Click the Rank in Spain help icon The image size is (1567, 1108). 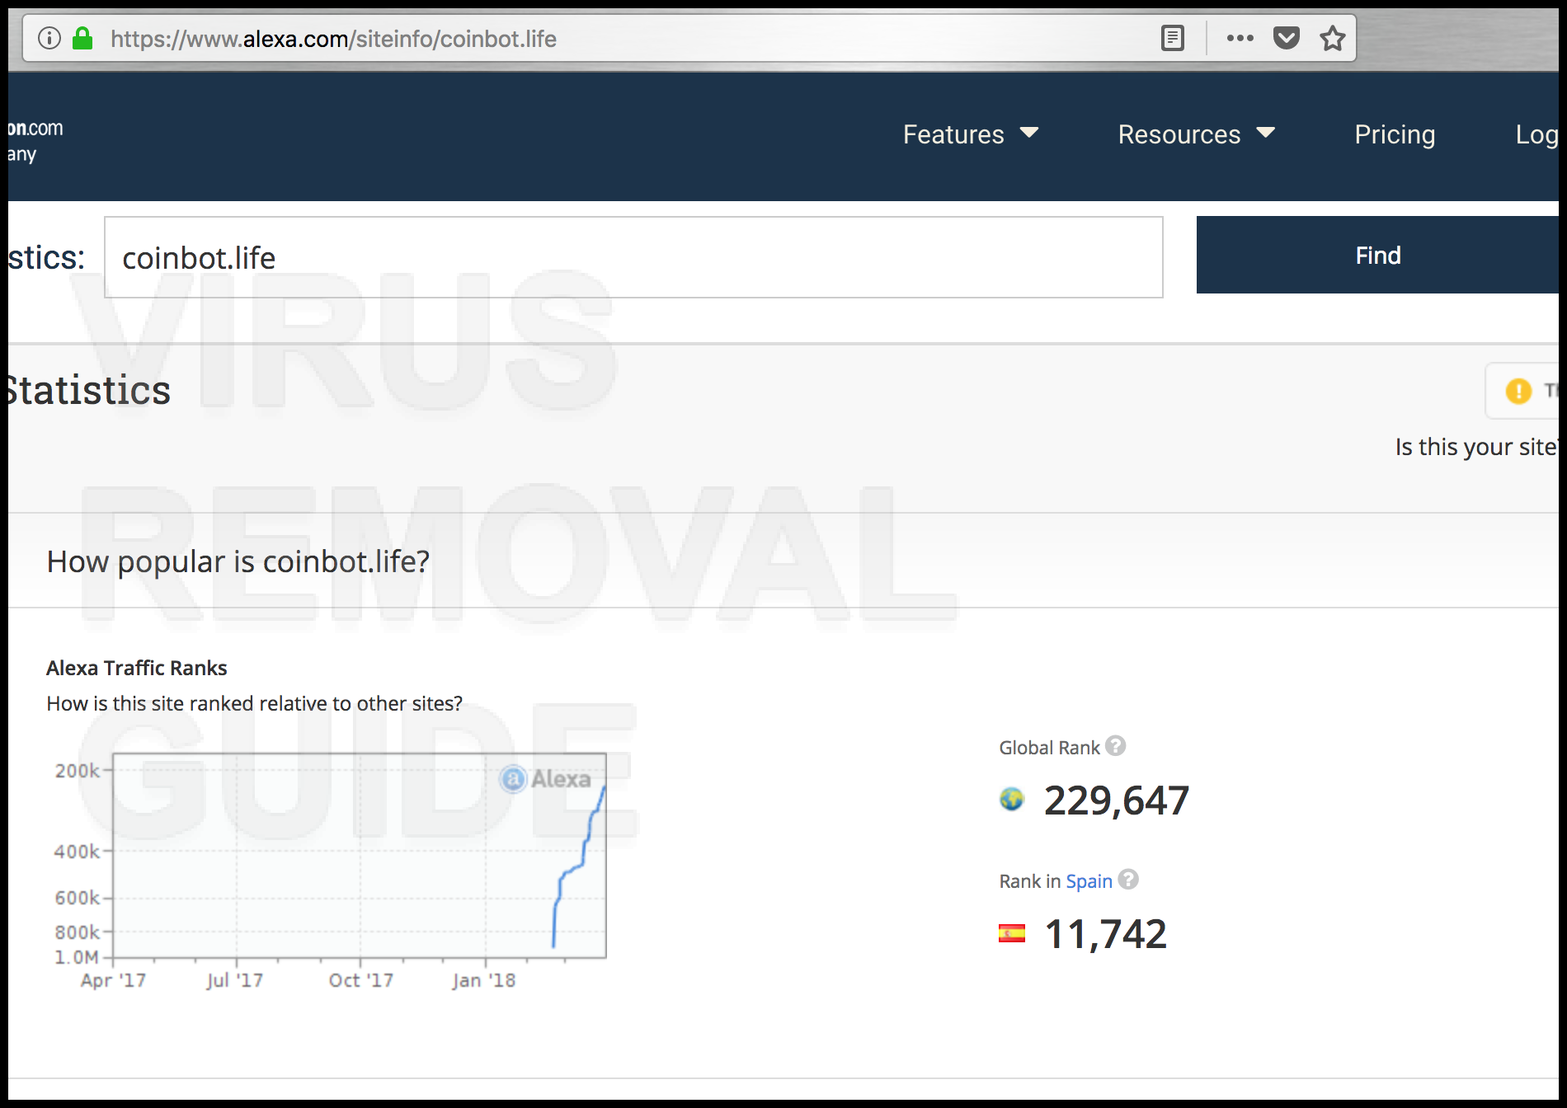1128,880
